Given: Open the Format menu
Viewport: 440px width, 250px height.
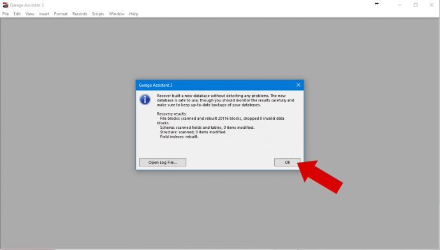Looking at the screenshot, I should point(61,14).
